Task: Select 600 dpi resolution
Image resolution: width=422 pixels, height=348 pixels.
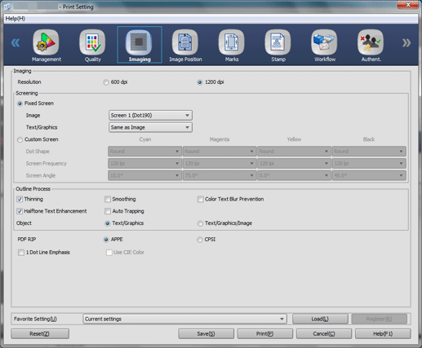Action: (106, 82)
